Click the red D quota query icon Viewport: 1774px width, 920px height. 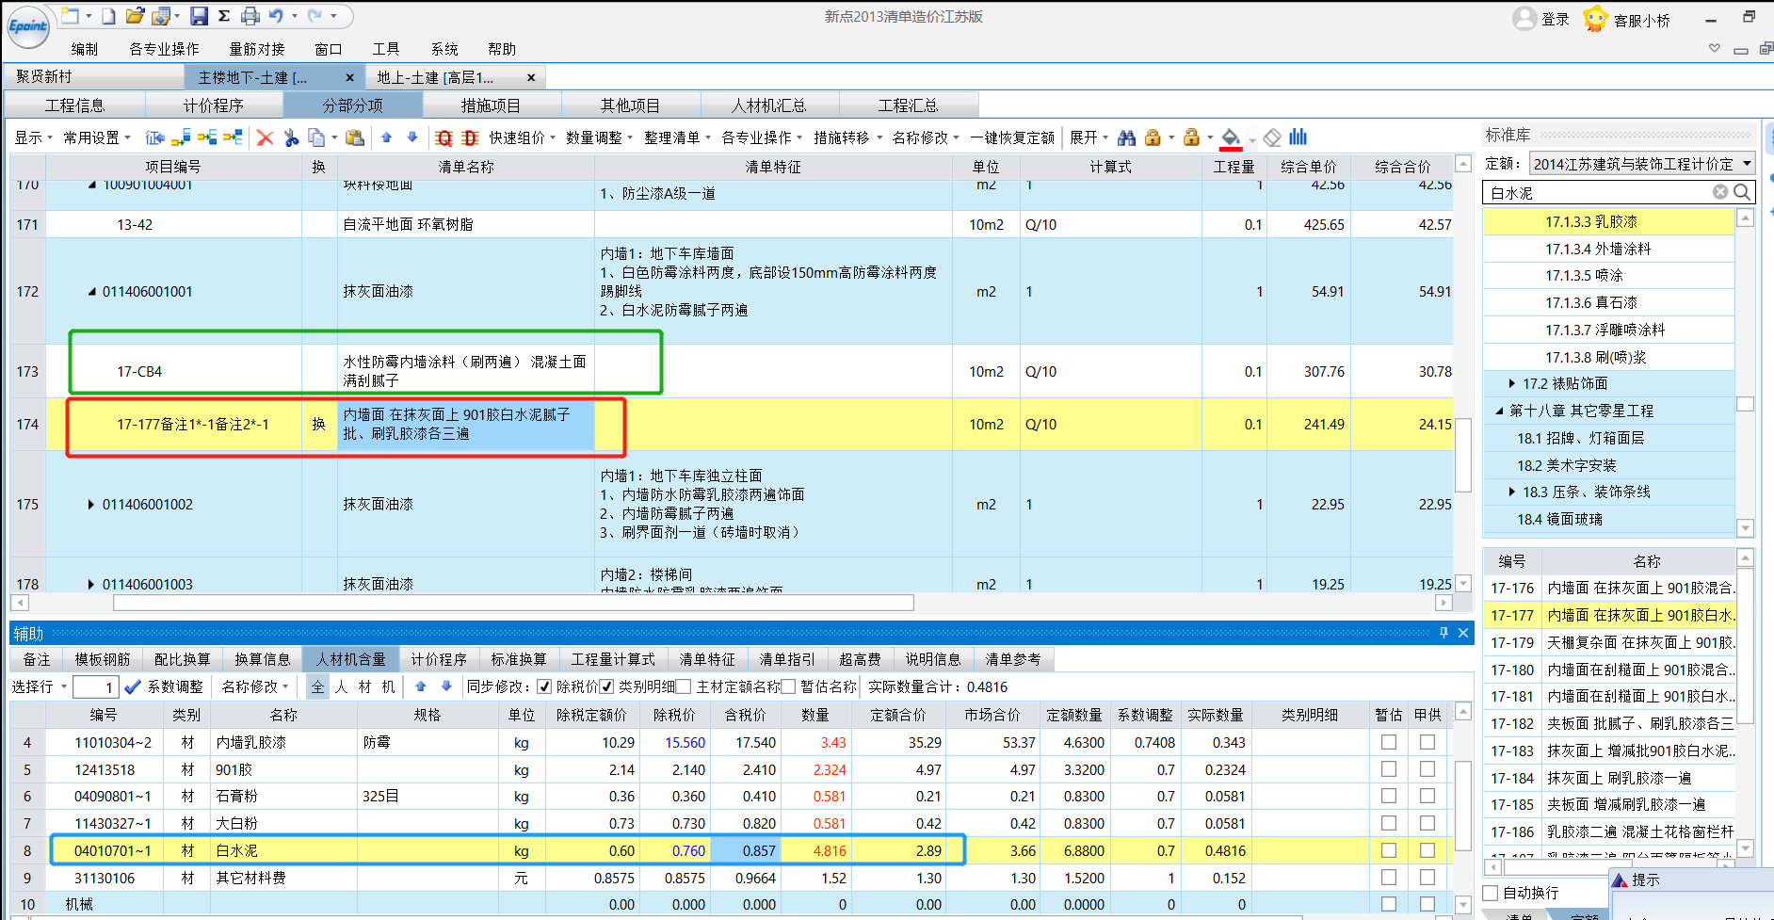click(471, 137)
